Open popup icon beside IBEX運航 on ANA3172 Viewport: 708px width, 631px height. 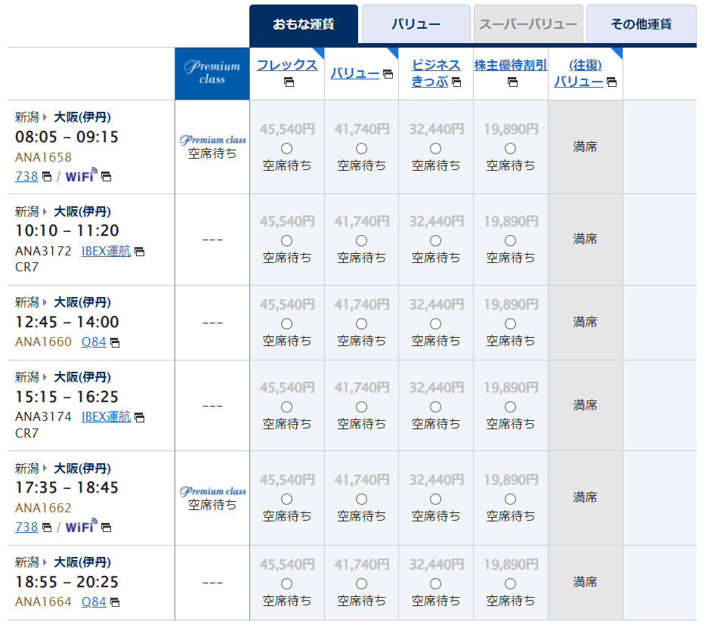140,252
